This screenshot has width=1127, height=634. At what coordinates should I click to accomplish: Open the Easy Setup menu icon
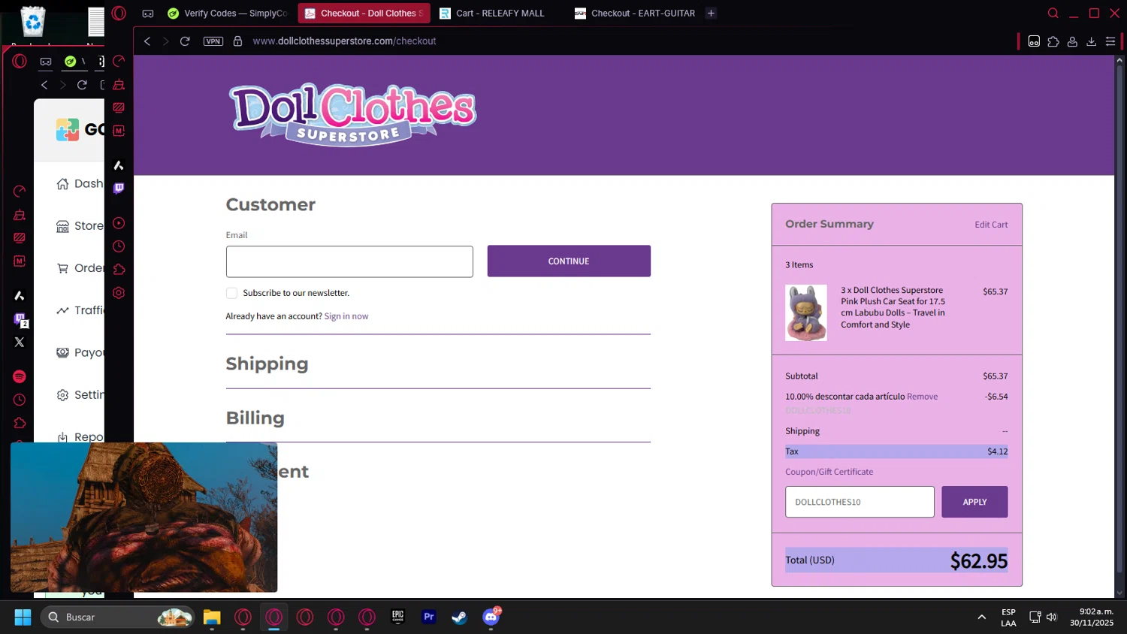click(x=1110, y=41)
